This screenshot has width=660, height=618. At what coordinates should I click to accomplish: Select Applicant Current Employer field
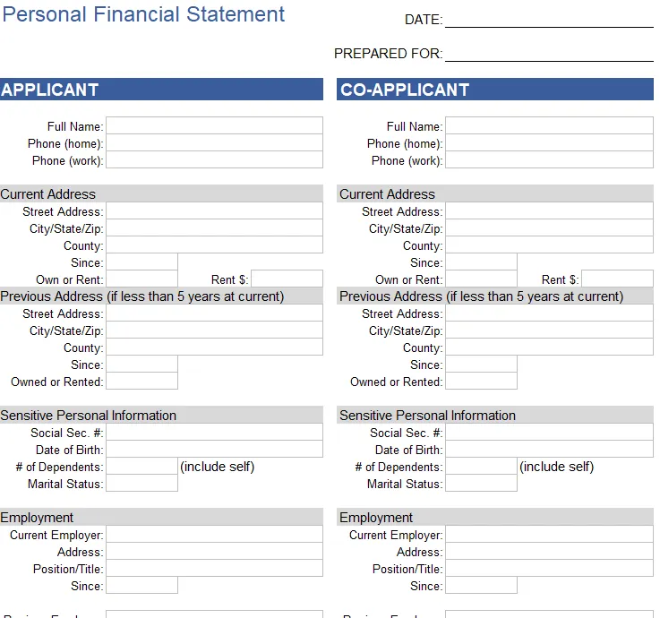(x=214, y=534)
